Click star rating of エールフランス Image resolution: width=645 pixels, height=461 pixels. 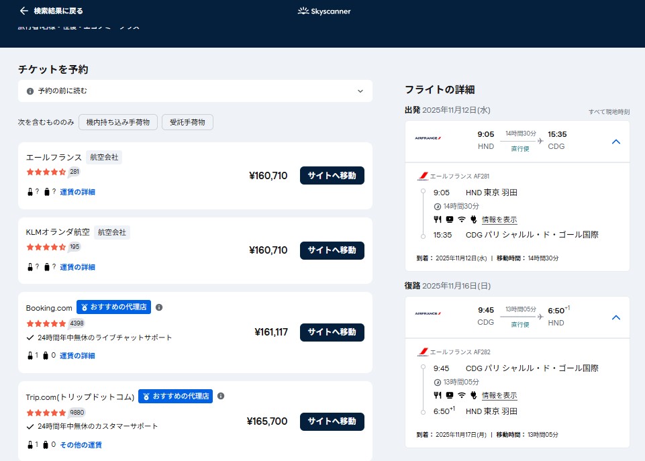pyautogui.click(x=46, y=172)
